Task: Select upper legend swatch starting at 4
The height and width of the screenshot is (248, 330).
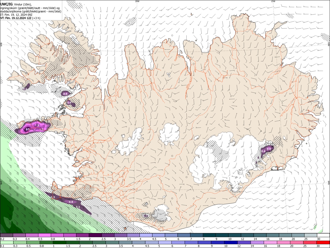Action: (x=146, y=235)
